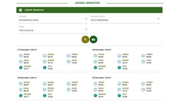This screenshot has width=180, height=101.
Task: Select the '29 Ramadan 1444 H' card title
Action: (27, 78)
